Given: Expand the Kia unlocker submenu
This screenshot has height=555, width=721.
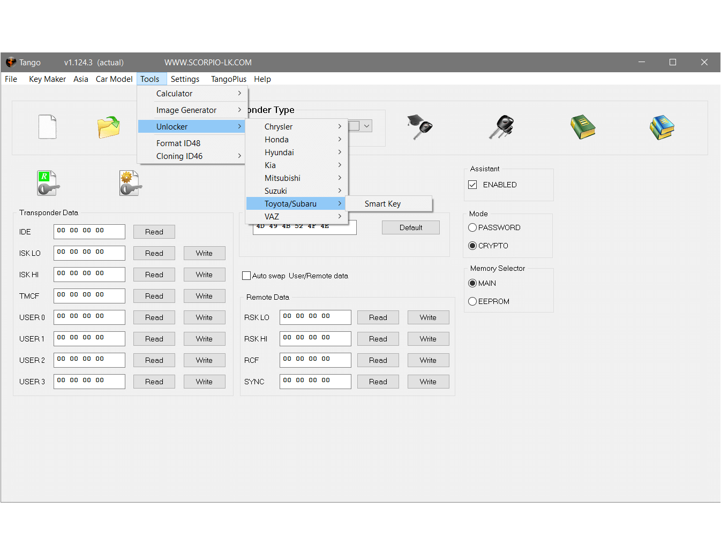Looking at the screenshot, I should (297, 165).
